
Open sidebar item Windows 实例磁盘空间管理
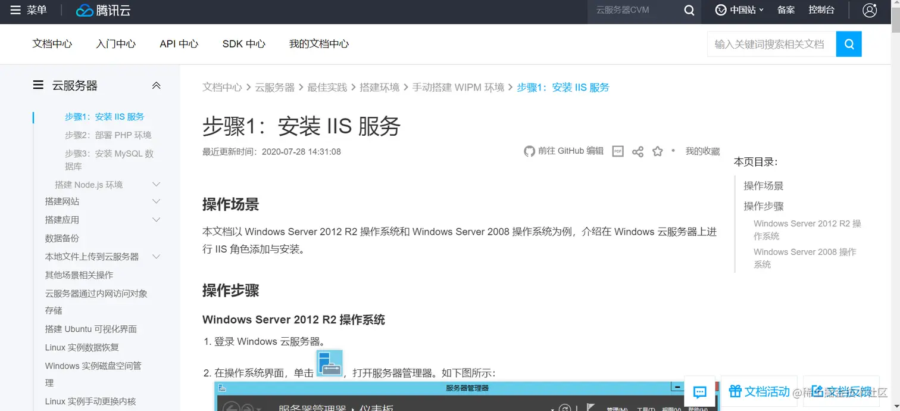[93, 374]
